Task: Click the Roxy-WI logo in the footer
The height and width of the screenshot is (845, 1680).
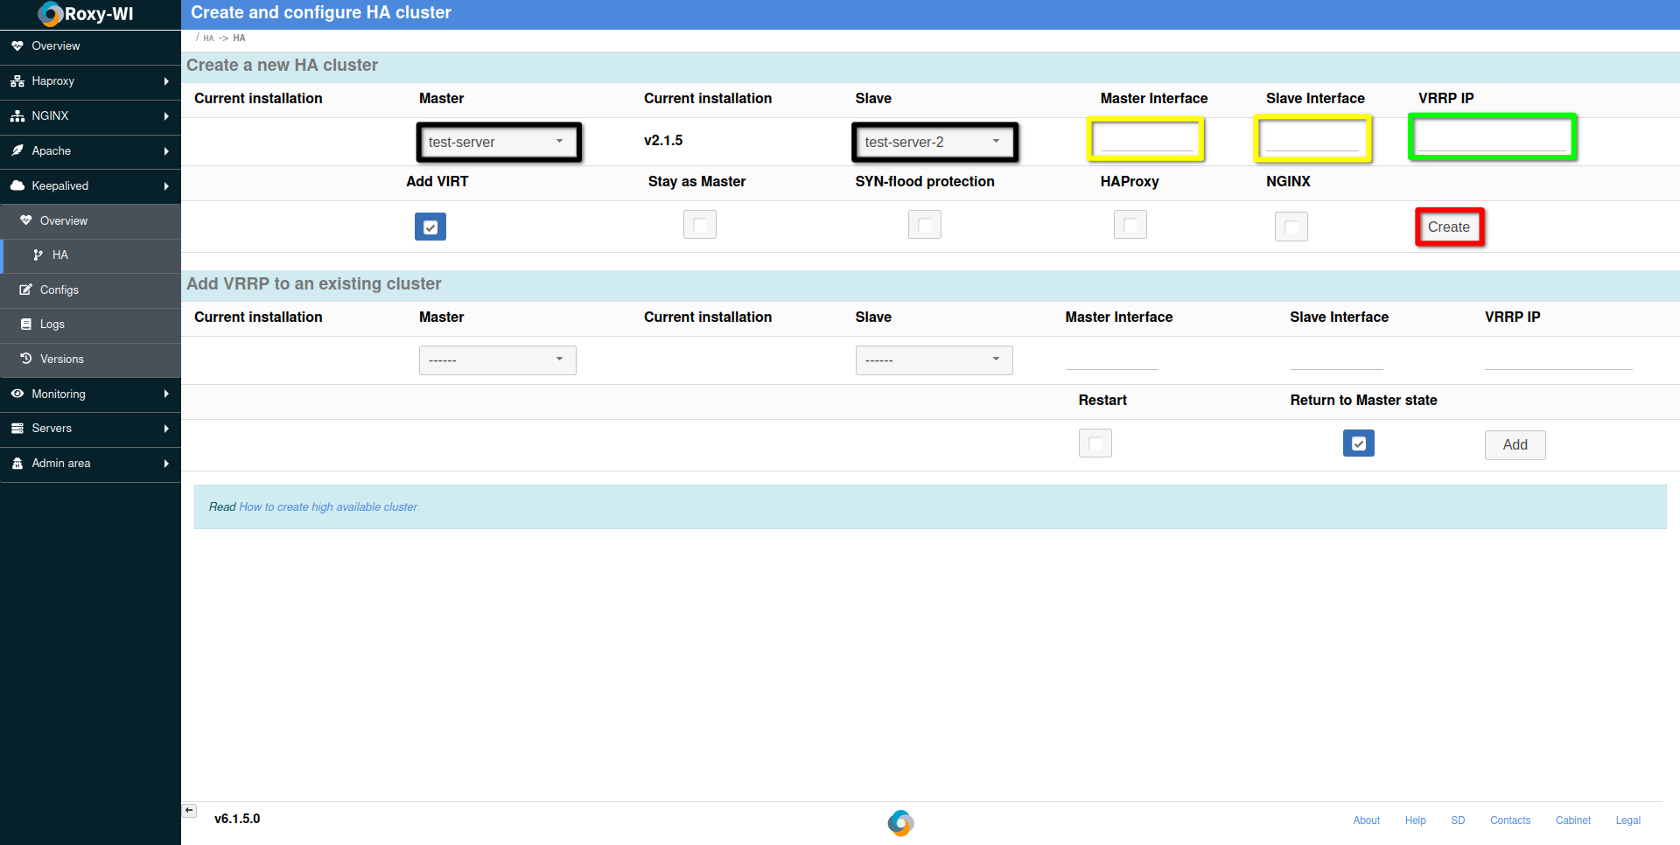Action: tap(900, 822)
